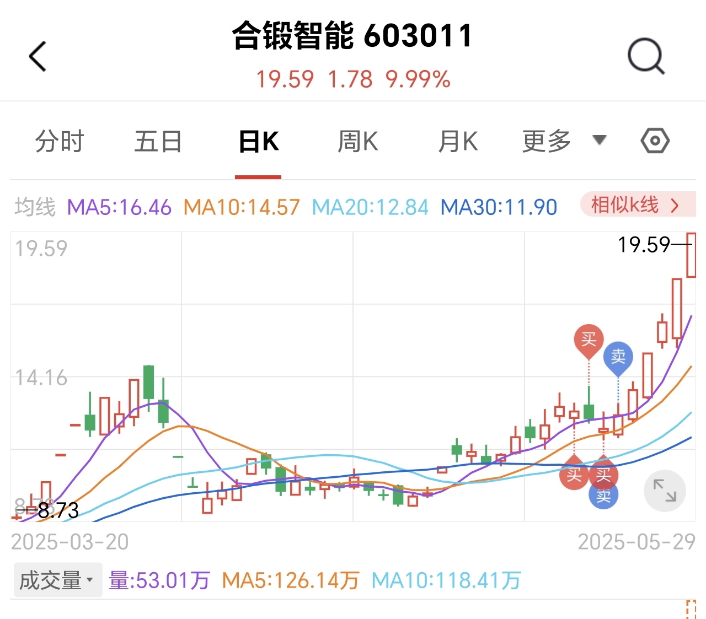Tap volume MA10:118.41万 value

tap(446, 580)
